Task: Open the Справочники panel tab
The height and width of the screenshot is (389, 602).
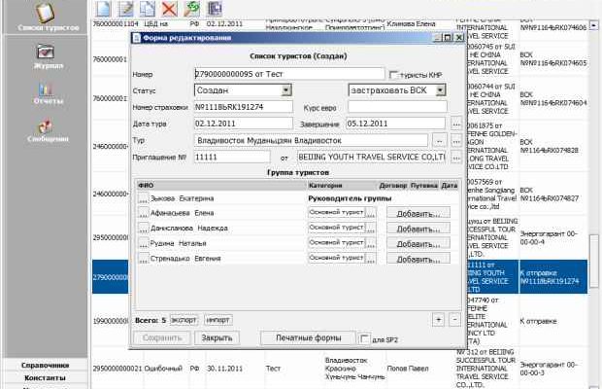Action: point(46,366)
